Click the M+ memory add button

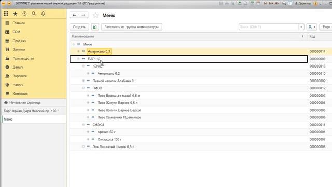(271, 3)
